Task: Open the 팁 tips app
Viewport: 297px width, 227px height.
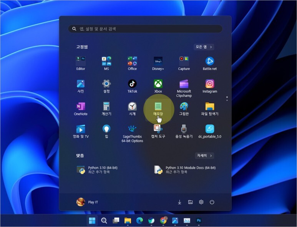Action: (106, 131)
